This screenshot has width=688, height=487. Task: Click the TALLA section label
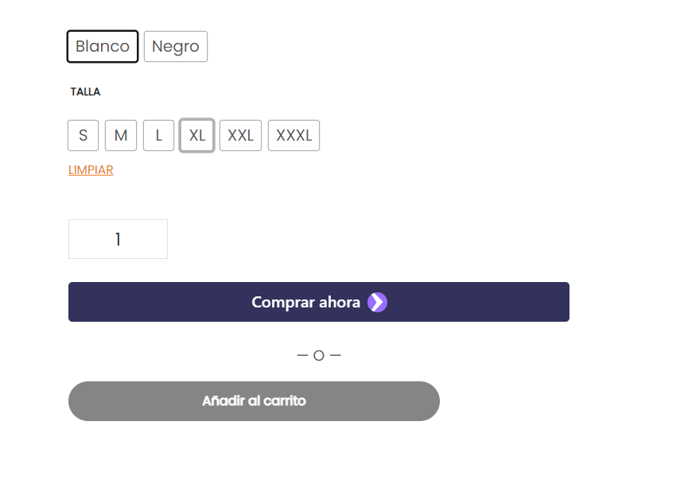pos(85,91)
